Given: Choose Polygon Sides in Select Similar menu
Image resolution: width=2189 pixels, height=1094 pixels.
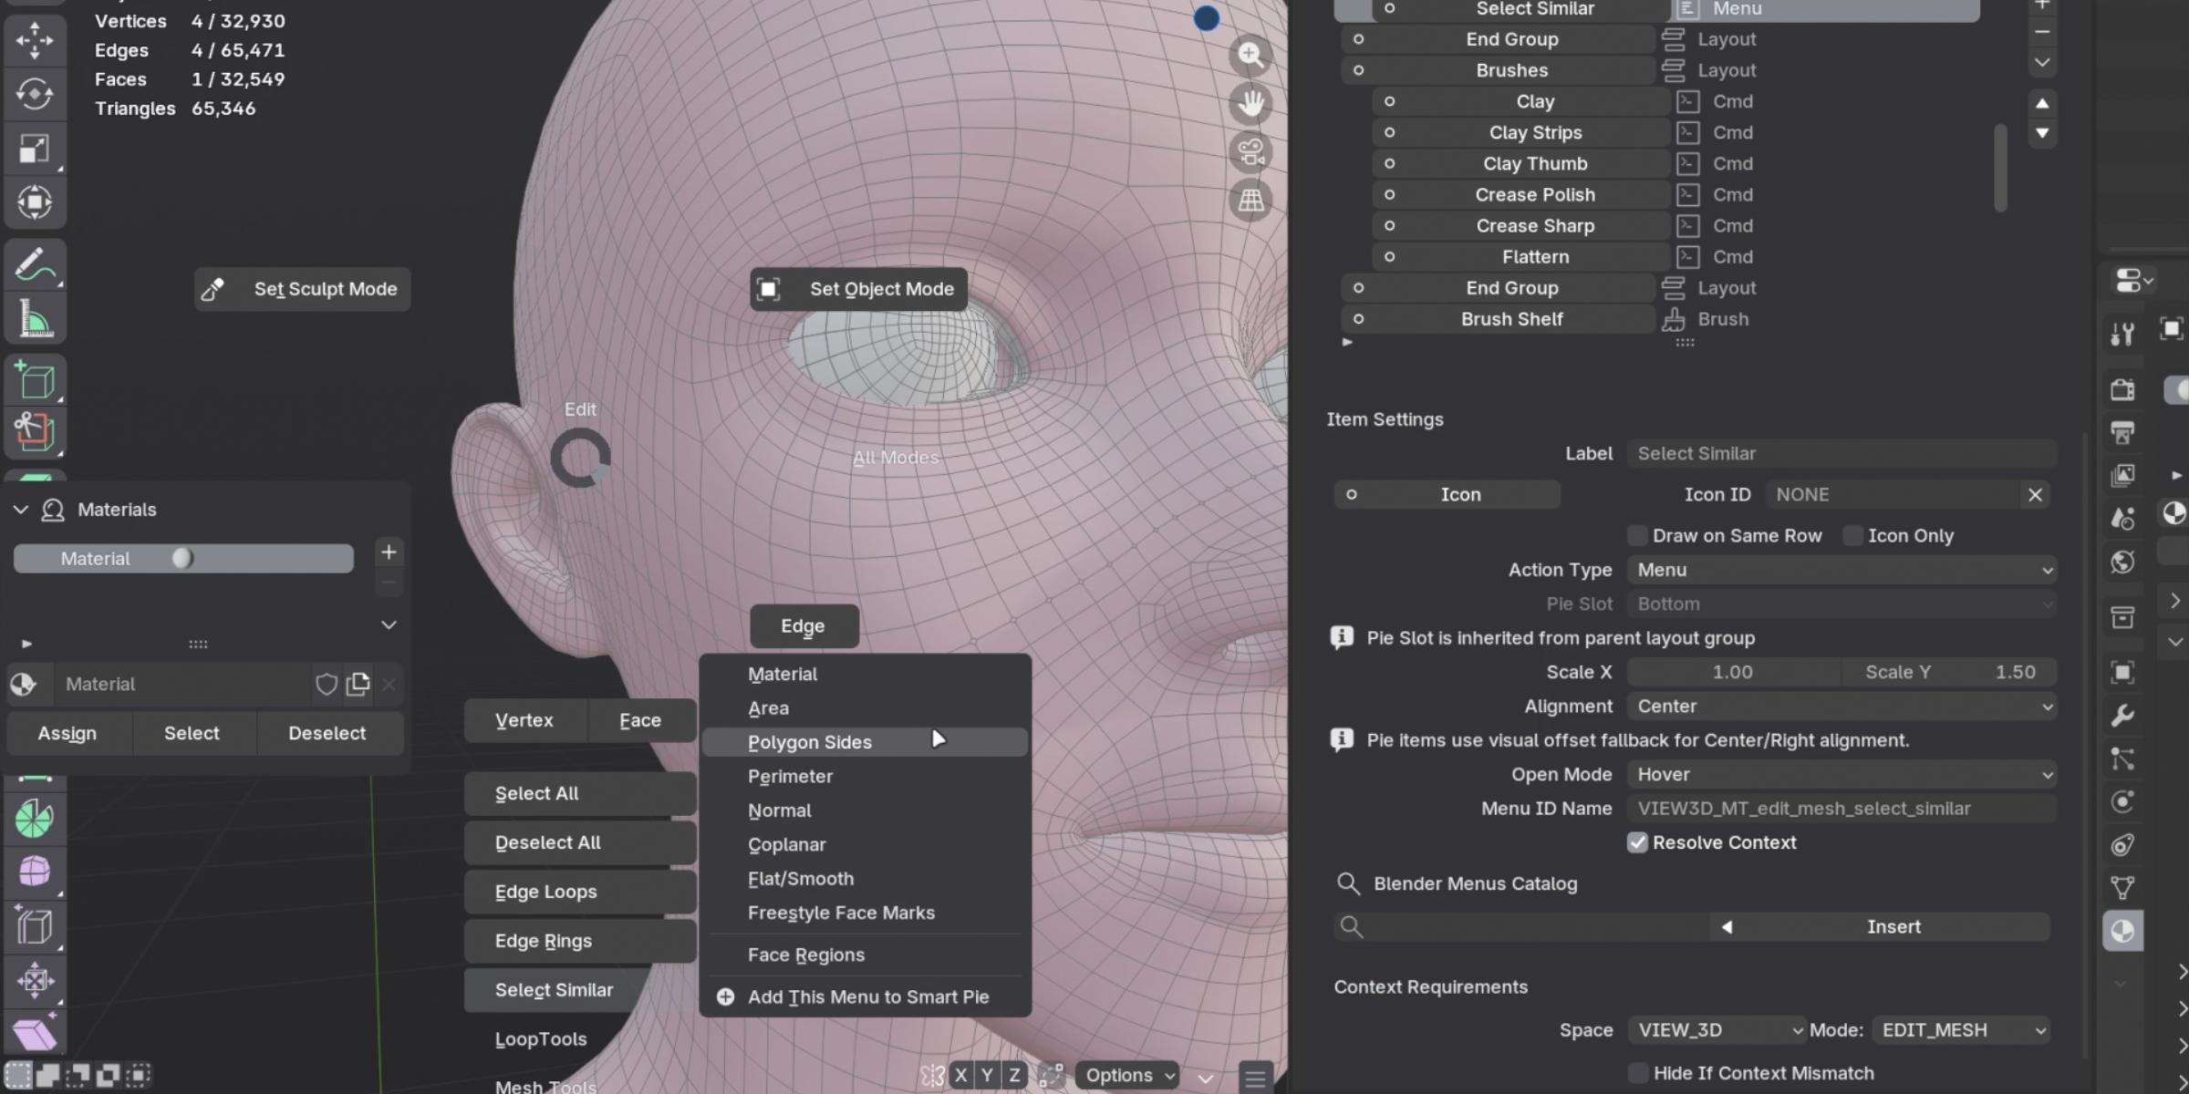Looking at the screenshot, I should (x=865, y=742).
